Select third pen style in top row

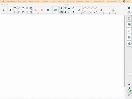pyautogui.click(x=92, y=8)
